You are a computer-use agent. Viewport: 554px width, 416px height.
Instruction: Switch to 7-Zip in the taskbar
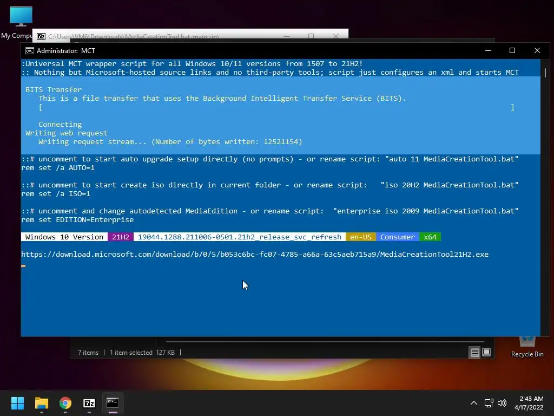89,403
